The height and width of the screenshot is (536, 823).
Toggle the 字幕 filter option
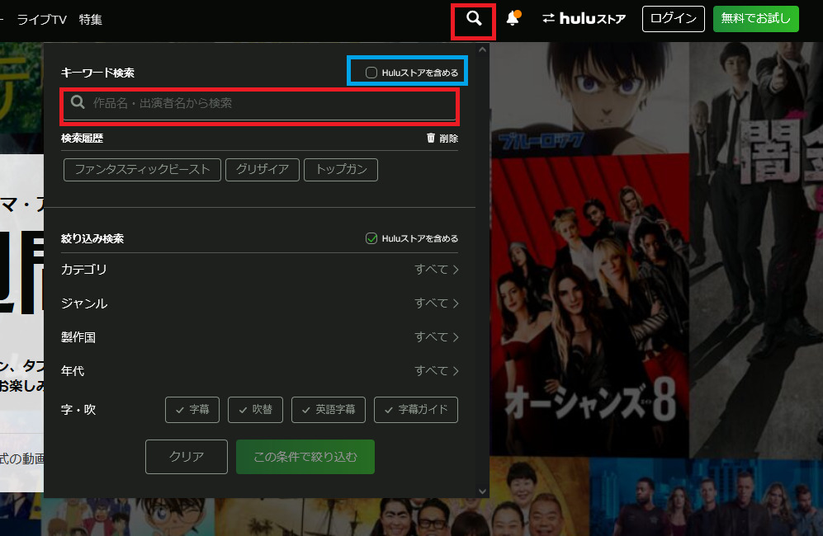192,410
